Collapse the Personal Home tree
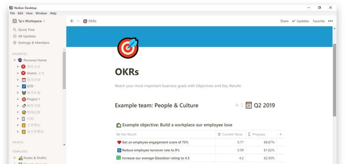This screenshot has height=164, width=345. [14, 60]
